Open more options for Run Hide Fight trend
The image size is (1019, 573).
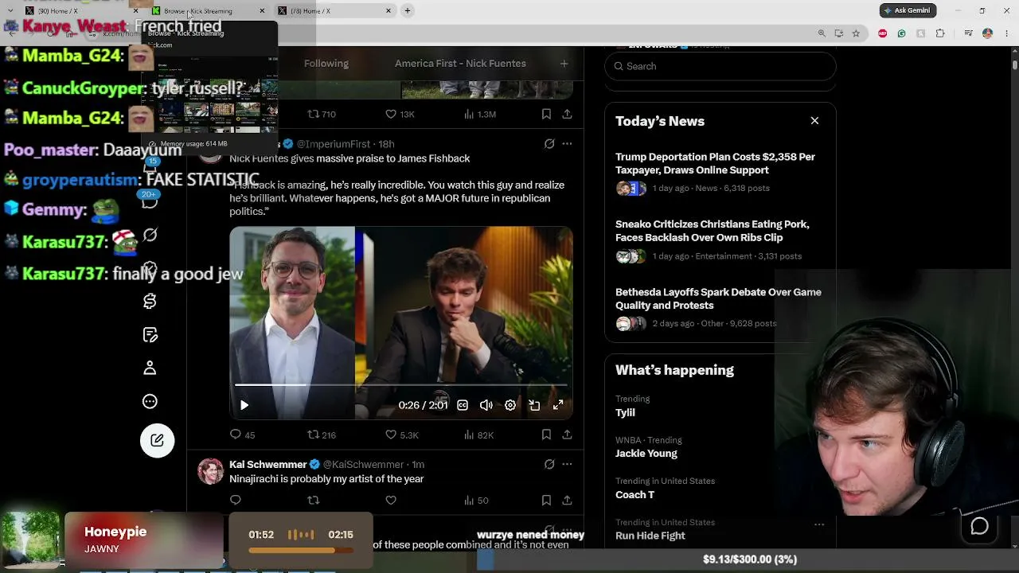click(819, 524)
